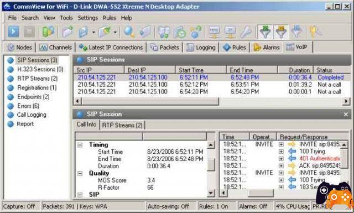Sort by the Duration column header
This screenshot has width=354, height=213.
click(x=295, y=70)
